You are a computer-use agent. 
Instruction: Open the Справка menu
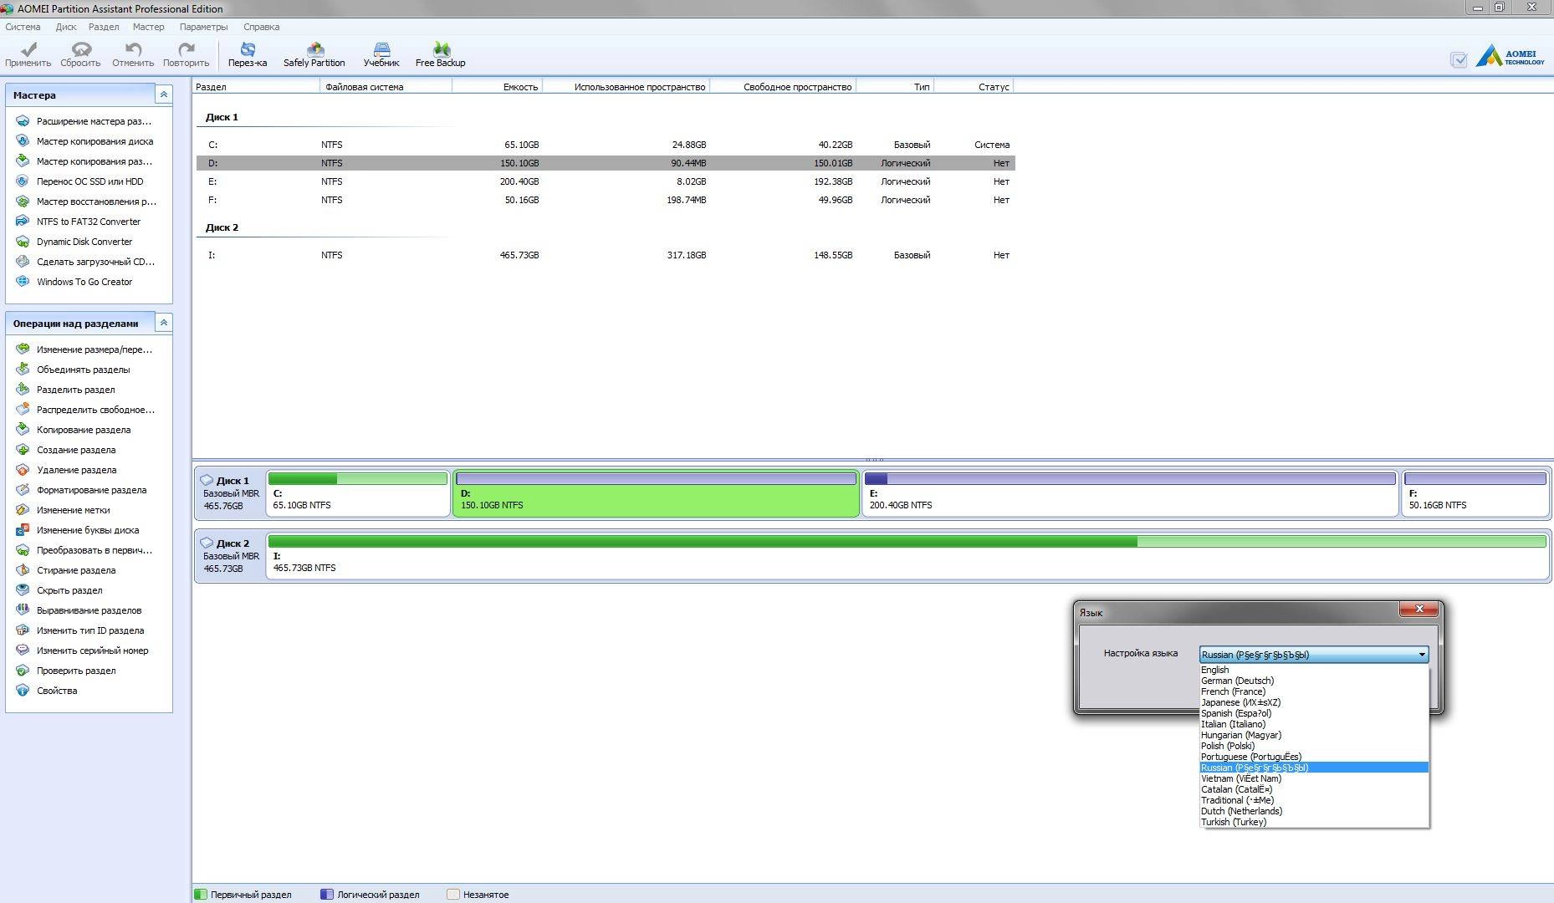pyautogui.click(x=262, y=27)
